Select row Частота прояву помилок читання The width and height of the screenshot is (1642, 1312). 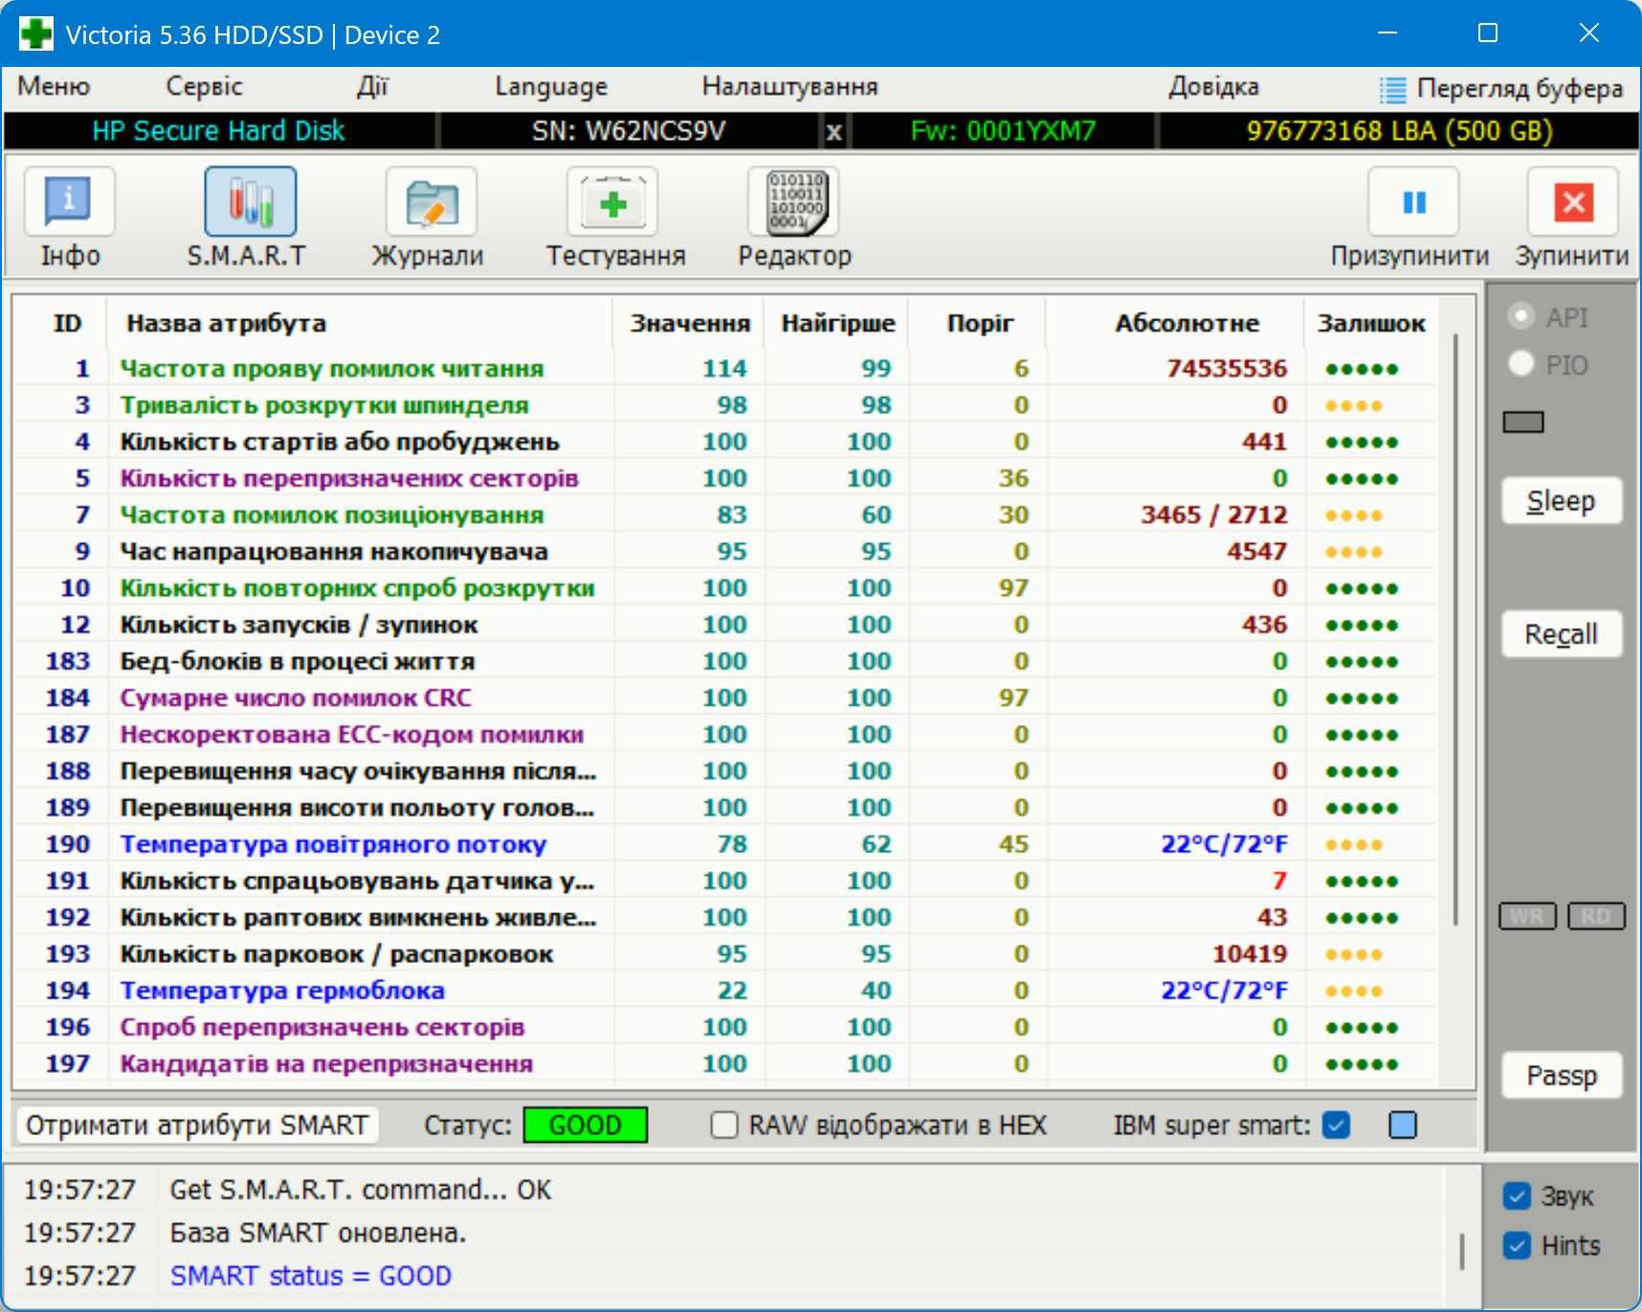(x=725, y=368)
